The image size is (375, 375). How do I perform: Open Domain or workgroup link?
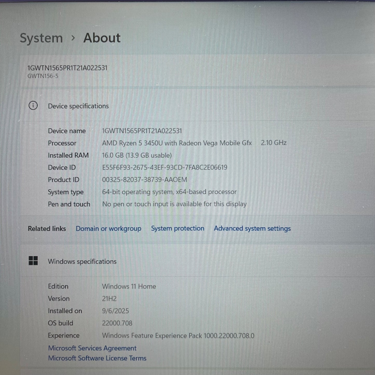[108, 229]
